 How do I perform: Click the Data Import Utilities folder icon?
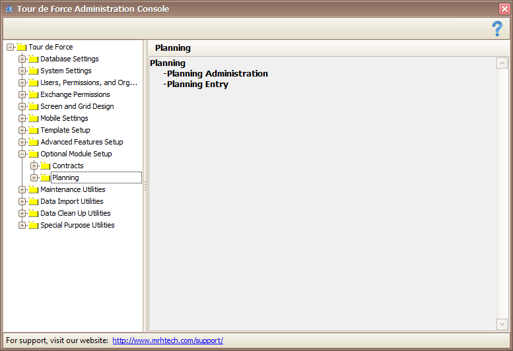tap(34, 201)
